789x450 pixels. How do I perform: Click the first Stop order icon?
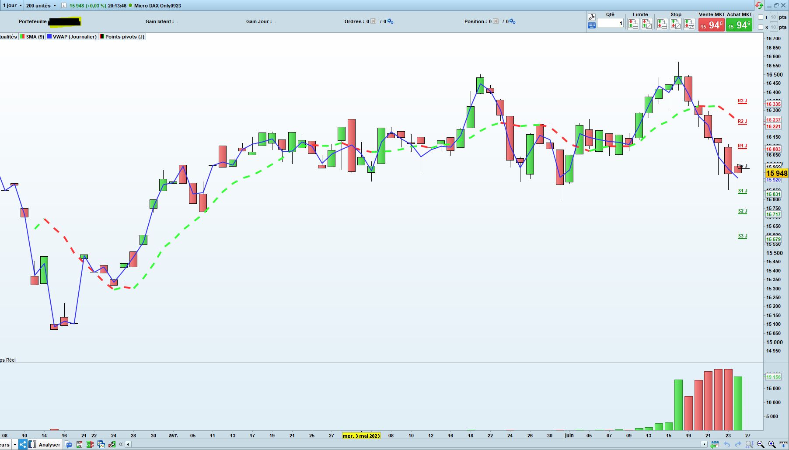pyautogui.click(x=662, y=24)
